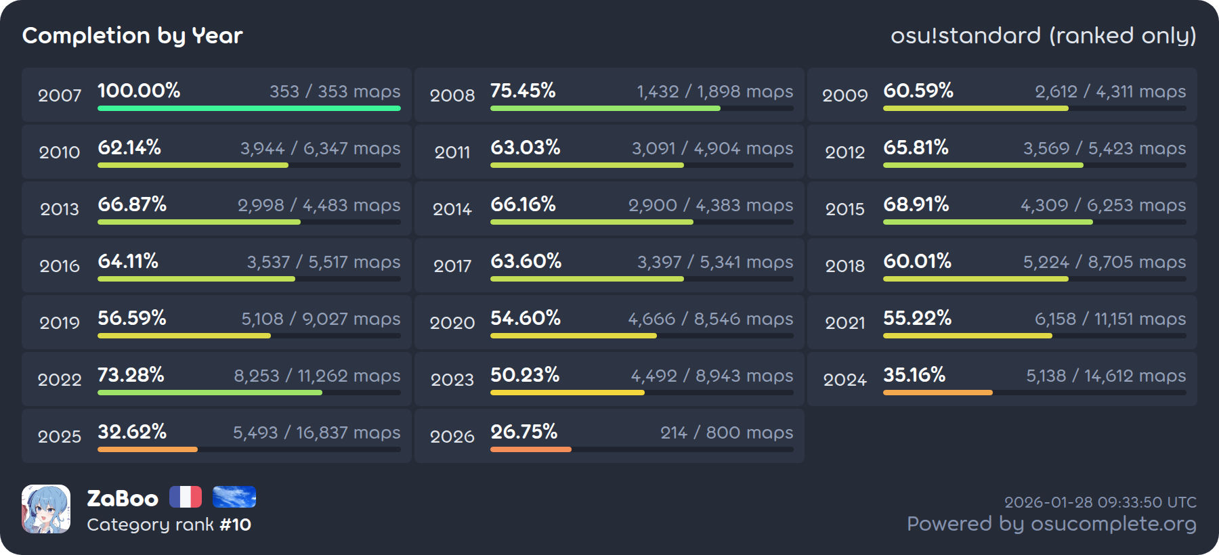Click the osucomplete.org powered-by text
Viewport: 1219px width, 555px height.
1051,524
